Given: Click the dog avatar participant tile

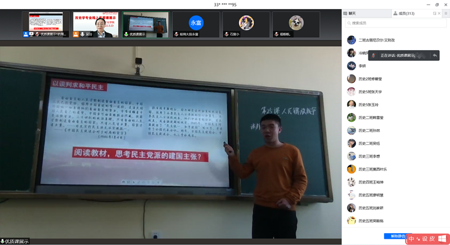Looking at the screenshot, I should [296, 23].
